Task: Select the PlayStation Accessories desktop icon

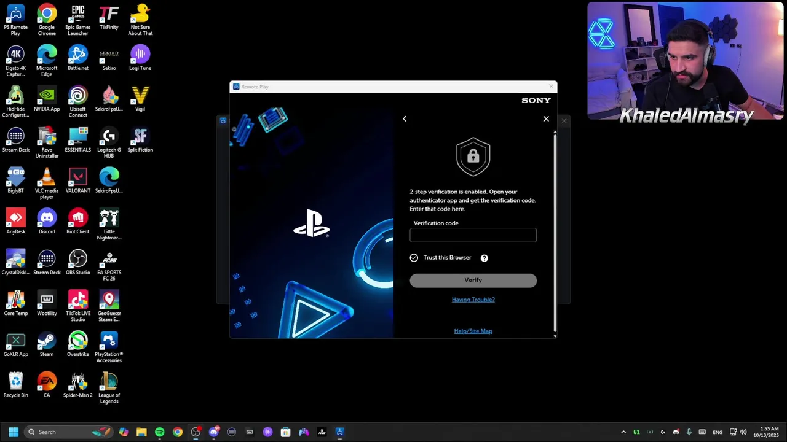Action: click(x=109, y=347)
